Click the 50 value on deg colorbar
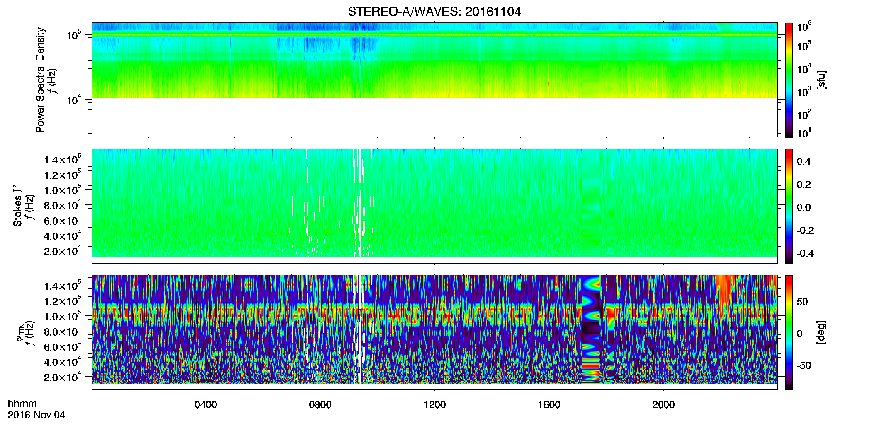The width and height of the screenshot is (869, 447). click(x=802, y=302)
